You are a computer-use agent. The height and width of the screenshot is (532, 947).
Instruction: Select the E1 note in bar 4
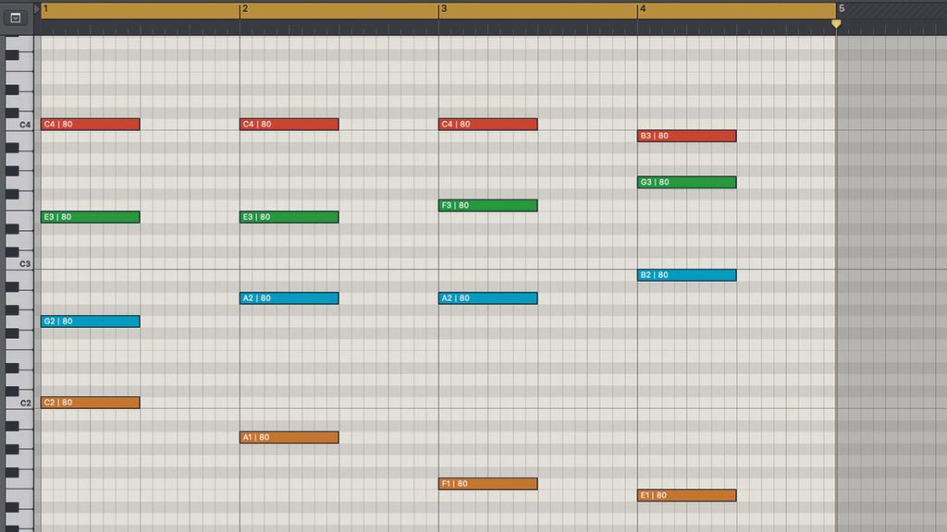tap(685, 494)
